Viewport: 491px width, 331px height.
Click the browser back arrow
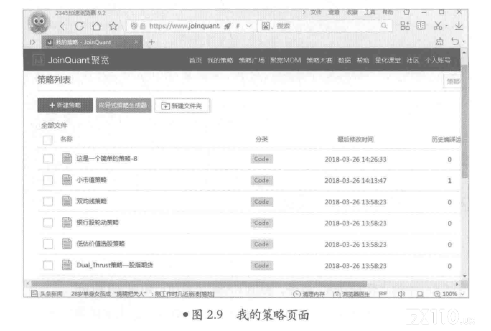coord(62,26)
